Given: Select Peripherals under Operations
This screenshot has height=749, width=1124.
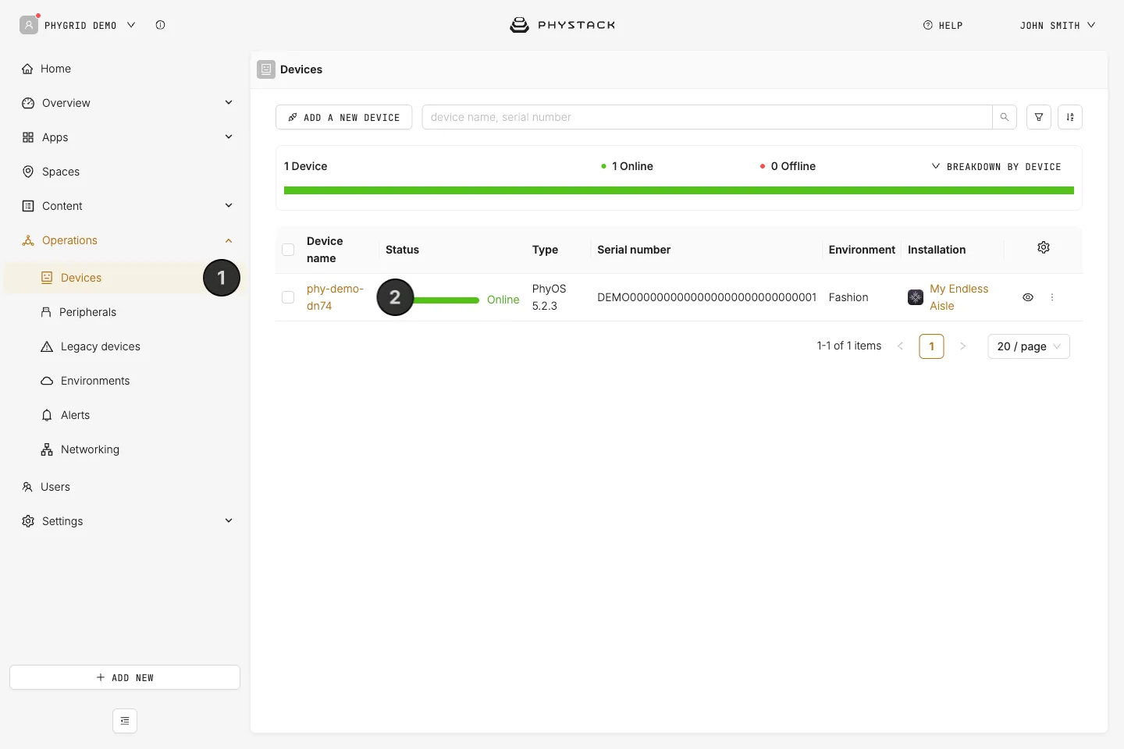Looking at the screenshot, I should [x=125, y=312].
